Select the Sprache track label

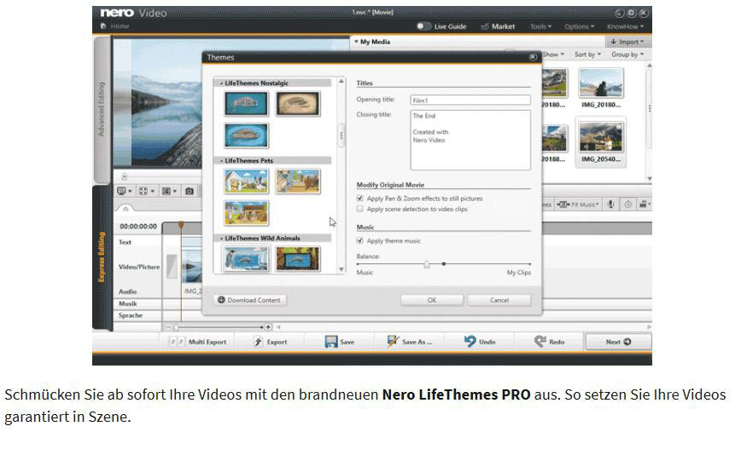click(x=131, y=315)
